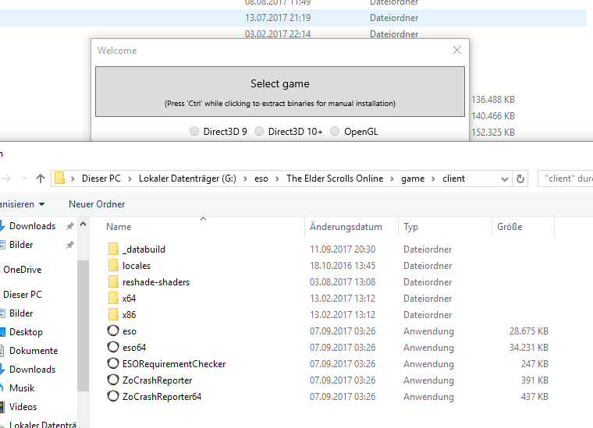Click the pinned Downloads entry in sidebar
This screenshot has width=593, height=428.
[x=32, y=226]
